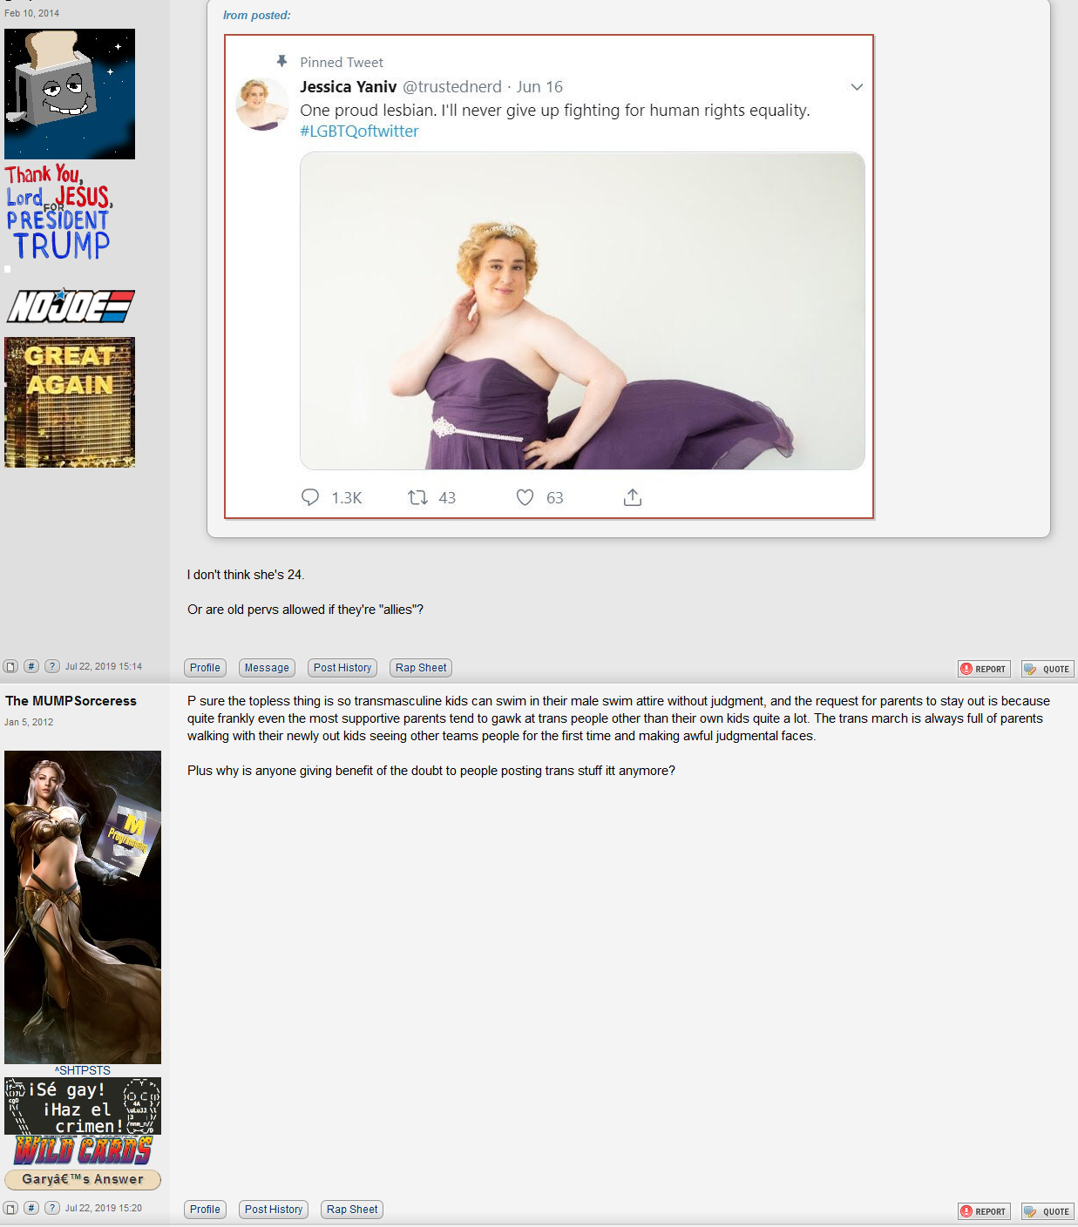The height and width of the screenshot is (1227, 1078).
Task: Open Post History under Jul 22 15:14 post
Action: coord(342,668)
